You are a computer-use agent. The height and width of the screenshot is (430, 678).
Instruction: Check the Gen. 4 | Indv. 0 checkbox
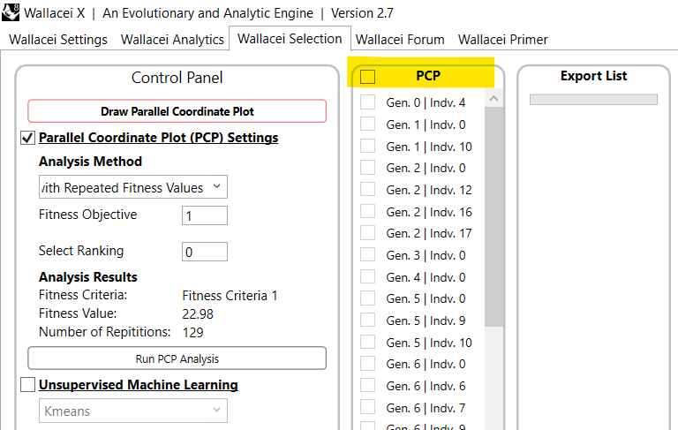(x=367, y=276)
